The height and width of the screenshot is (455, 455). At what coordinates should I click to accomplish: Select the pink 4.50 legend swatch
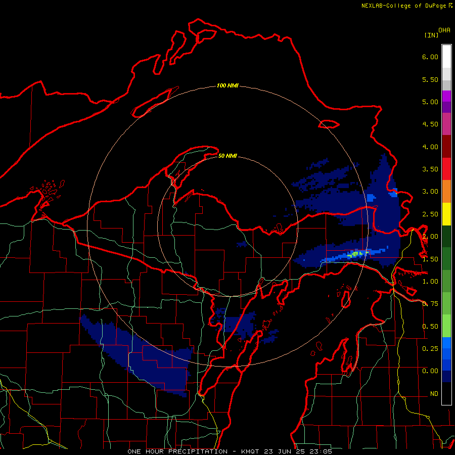446,124
